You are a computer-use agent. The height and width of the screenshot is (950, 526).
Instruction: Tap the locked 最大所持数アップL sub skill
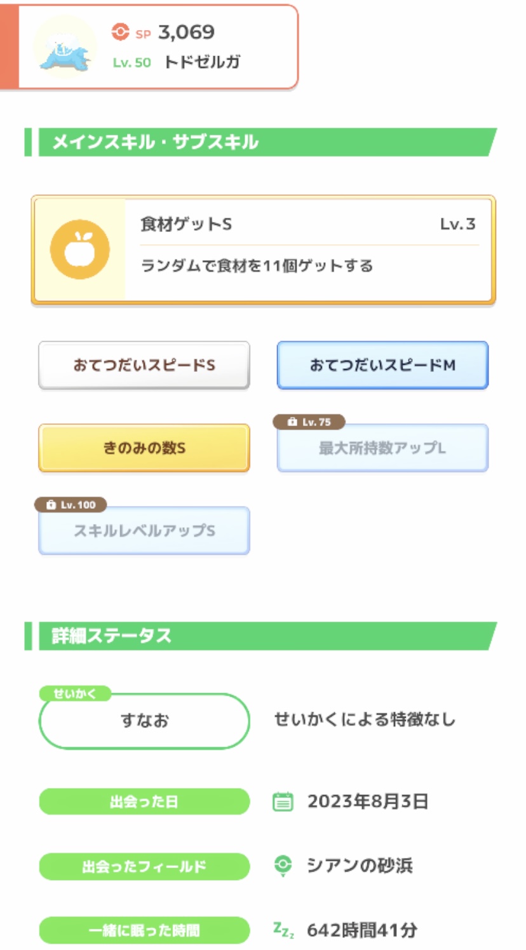point(382,449)
